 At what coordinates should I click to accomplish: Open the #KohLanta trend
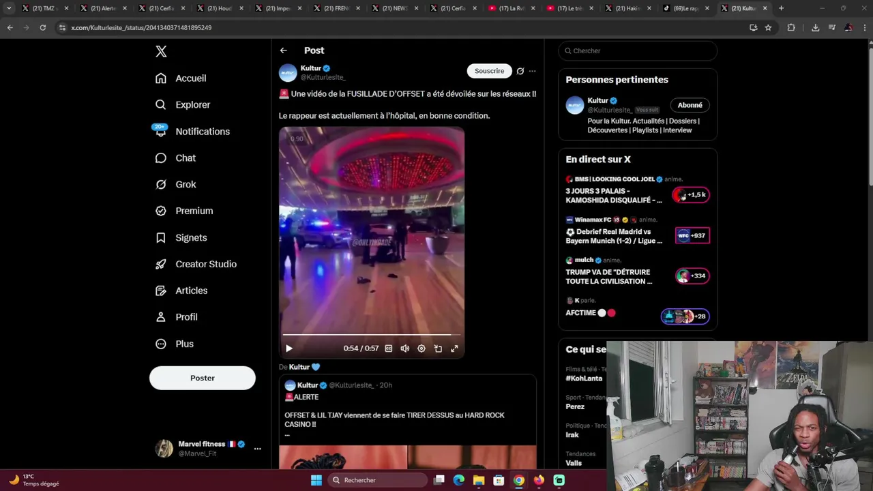(584, 378)
